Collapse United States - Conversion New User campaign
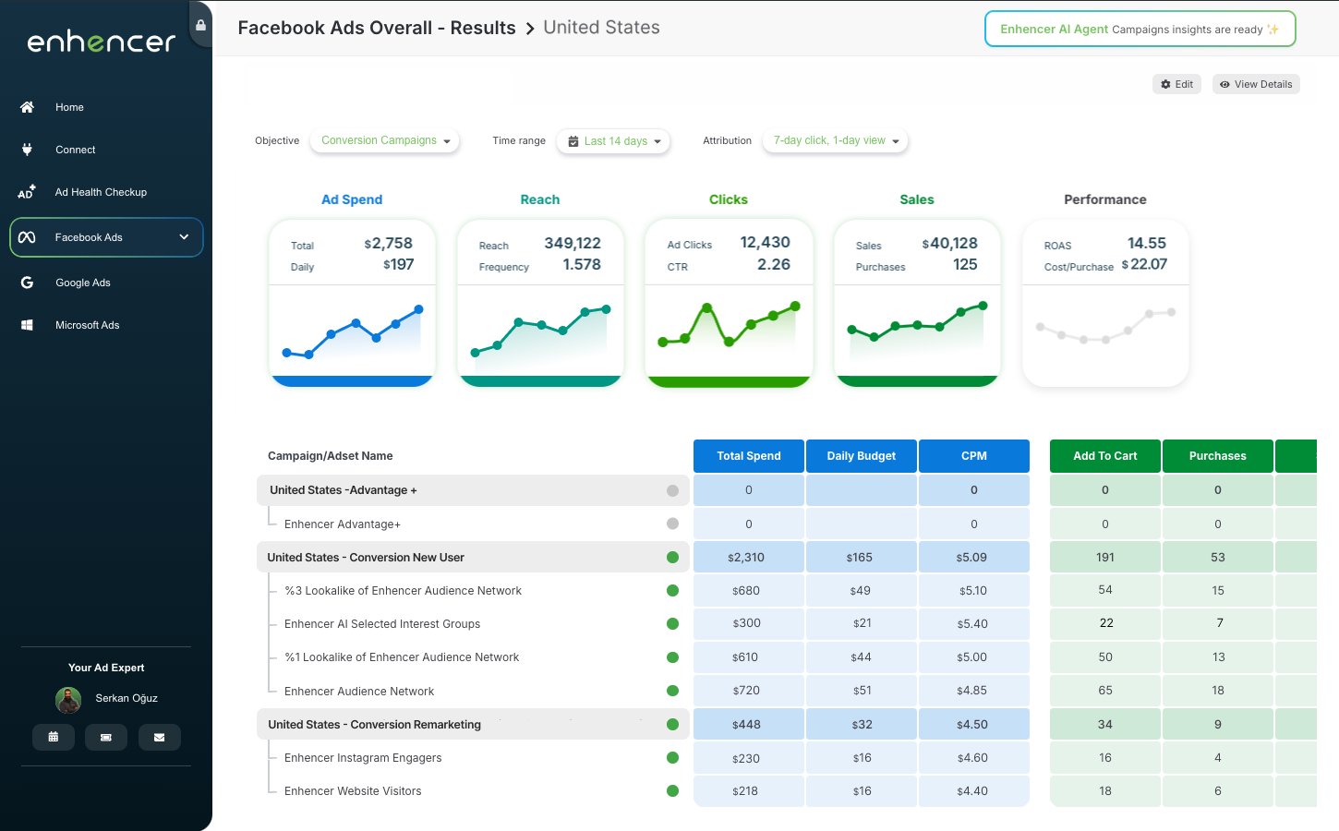The image size is (1339, 831). pyautogui.click(x=473, y=557)
